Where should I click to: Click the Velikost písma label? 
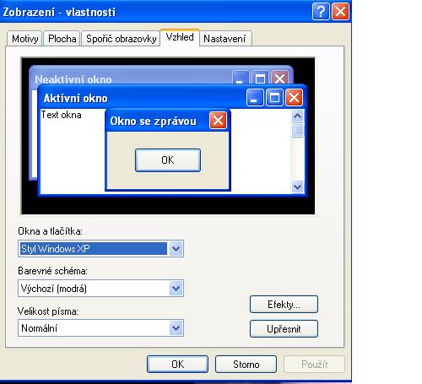pos(48,311)
